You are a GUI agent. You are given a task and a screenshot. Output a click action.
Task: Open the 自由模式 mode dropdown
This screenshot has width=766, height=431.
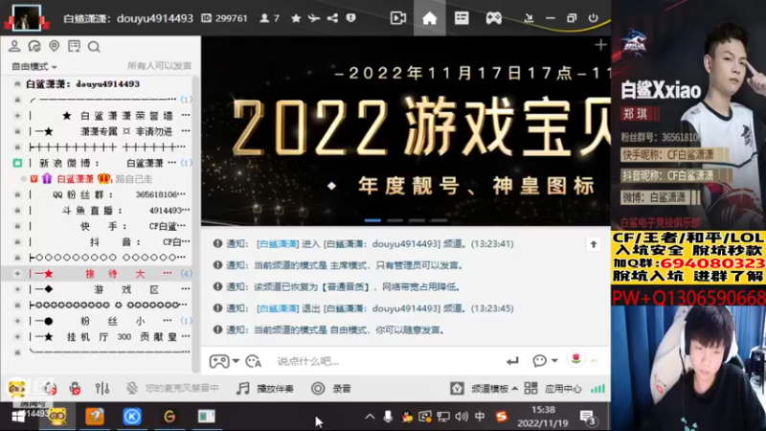(x=34, y=66)
